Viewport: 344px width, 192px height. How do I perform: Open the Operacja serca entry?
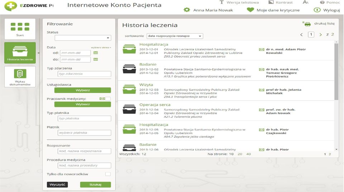click(x=155, y=105)
